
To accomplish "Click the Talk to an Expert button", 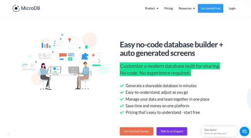I will pos(172,131).
